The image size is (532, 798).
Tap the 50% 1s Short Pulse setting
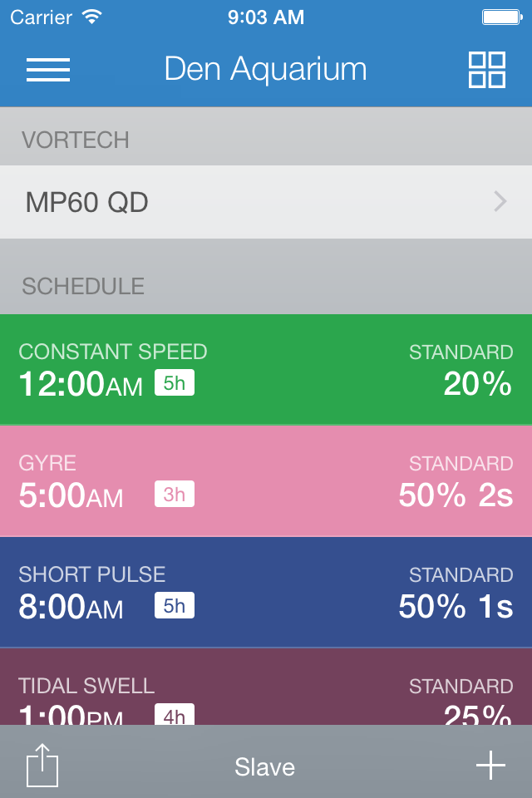(456, 606)
